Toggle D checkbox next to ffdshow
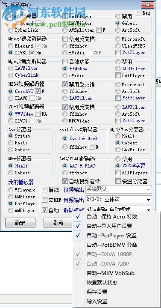This screenshot has height=308, width=161. pyautogui.click(x=91, y=147)
